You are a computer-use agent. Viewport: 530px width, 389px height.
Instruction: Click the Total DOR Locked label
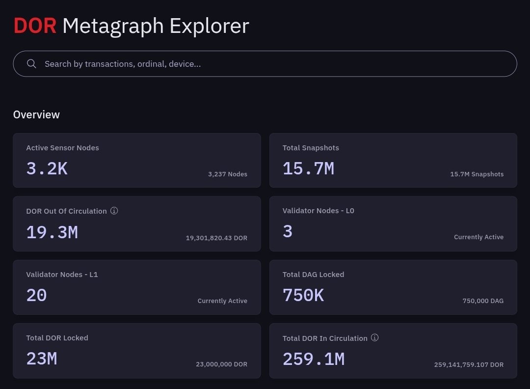tap(57, 338)
